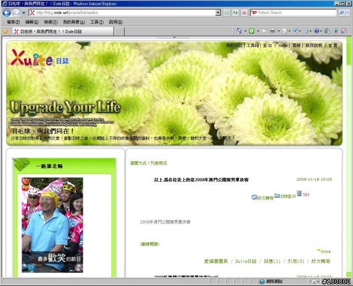Open the 檢視(V) menu
353x286 pixels.
51,22
